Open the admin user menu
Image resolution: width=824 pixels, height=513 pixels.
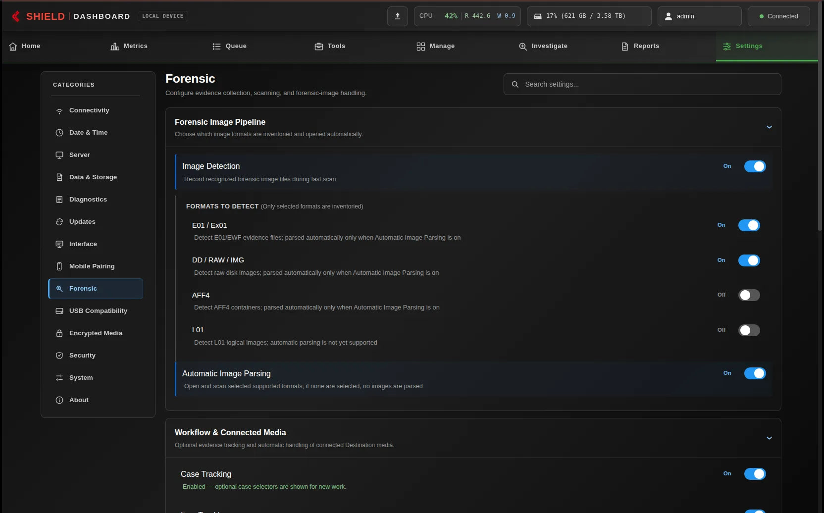pyautogui.click(x=699, y=16)
